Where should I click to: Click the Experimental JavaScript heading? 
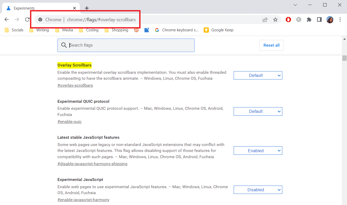[80, 180]
